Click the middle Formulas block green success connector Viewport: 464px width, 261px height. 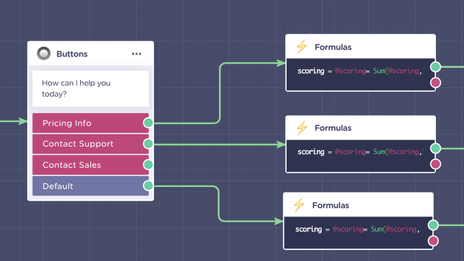point(435,148)
